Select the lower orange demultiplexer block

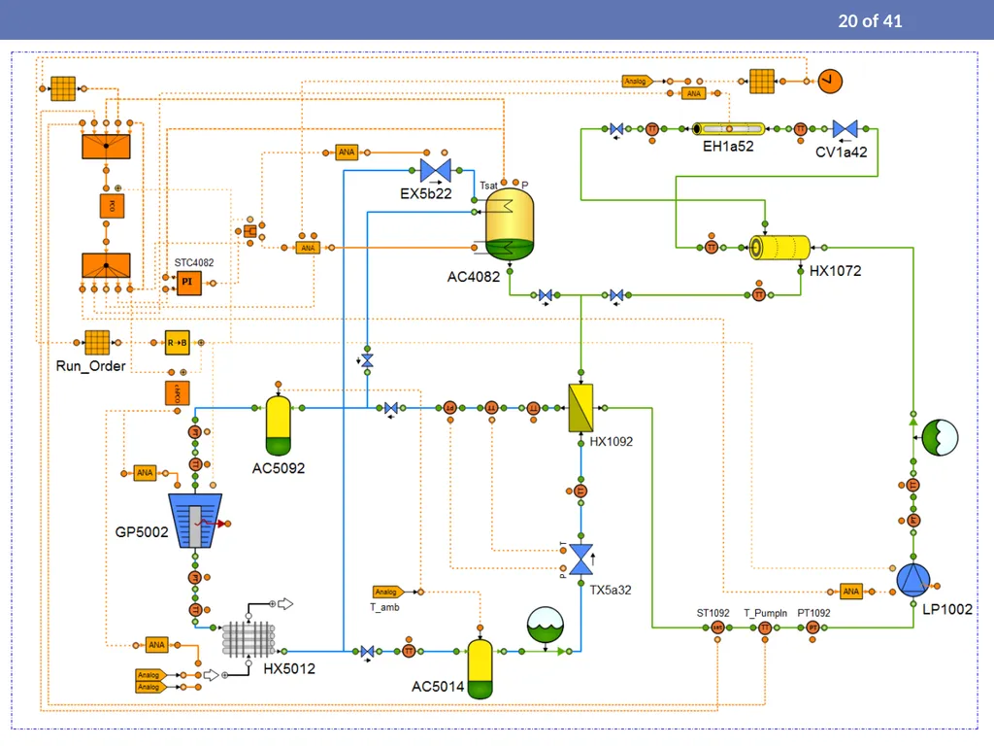click(106, 265)
